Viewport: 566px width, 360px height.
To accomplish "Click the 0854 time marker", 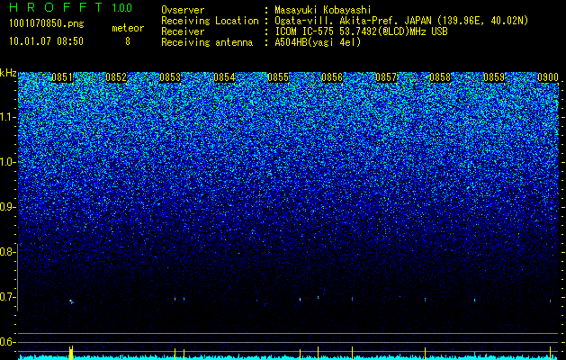I will tap(224, 77).
